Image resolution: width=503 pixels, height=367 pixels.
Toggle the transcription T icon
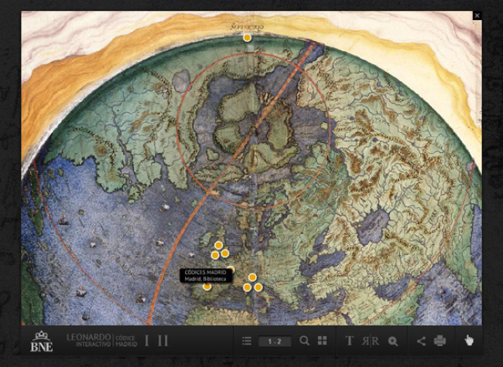point(349,341)
